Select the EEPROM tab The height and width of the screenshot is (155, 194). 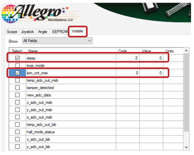tap(59, 32)
